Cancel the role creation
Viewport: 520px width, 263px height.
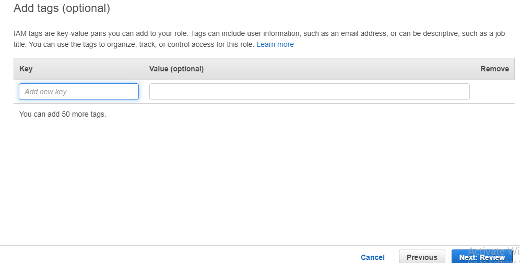pos(372,257)
